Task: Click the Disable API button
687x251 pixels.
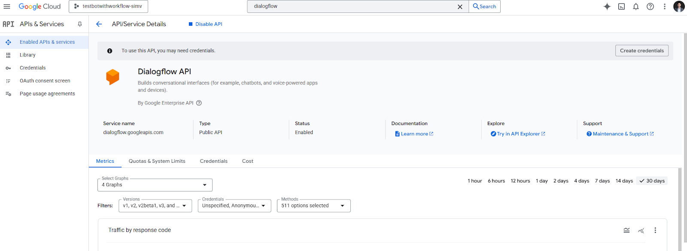Action: (205, 24)
